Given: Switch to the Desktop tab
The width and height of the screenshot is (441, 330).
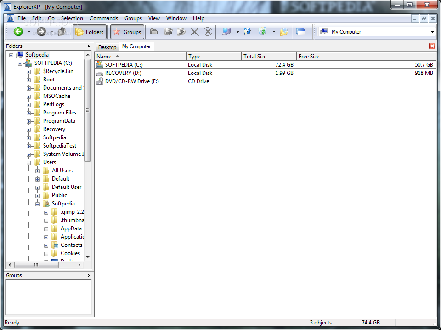Looking at the screenshot, I should [x=107, y=47].
